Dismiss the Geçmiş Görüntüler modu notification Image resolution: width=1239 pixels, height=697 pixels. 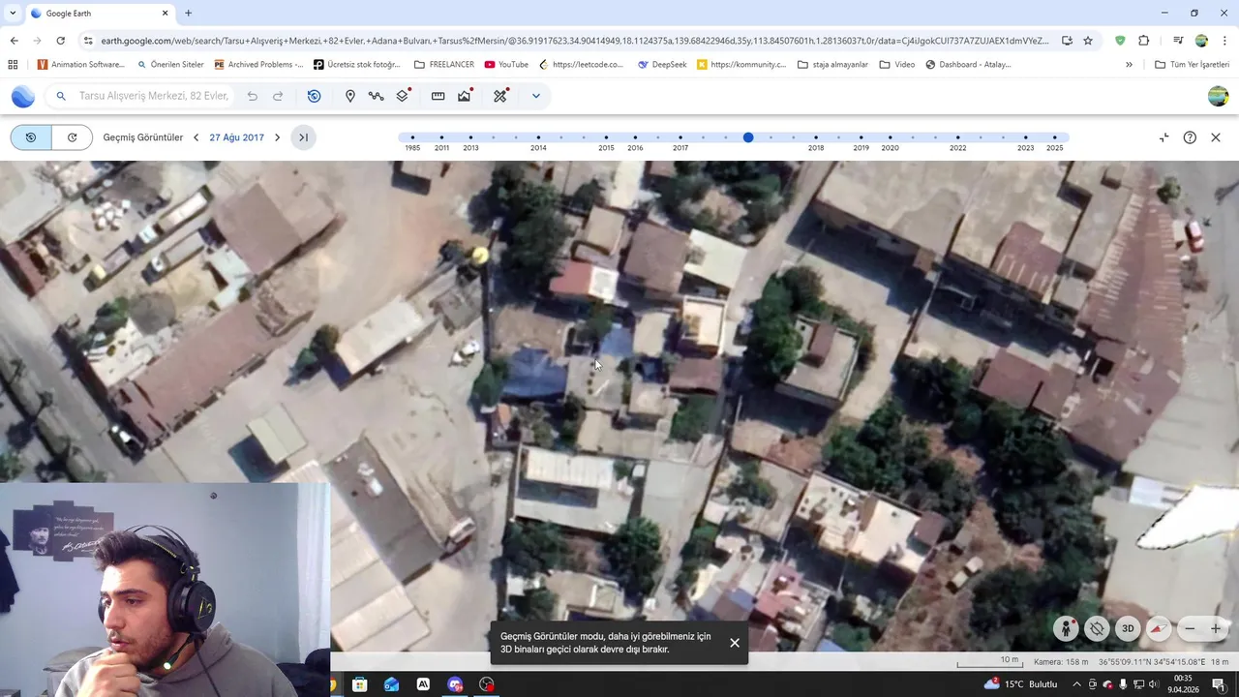tap(735, 643)
